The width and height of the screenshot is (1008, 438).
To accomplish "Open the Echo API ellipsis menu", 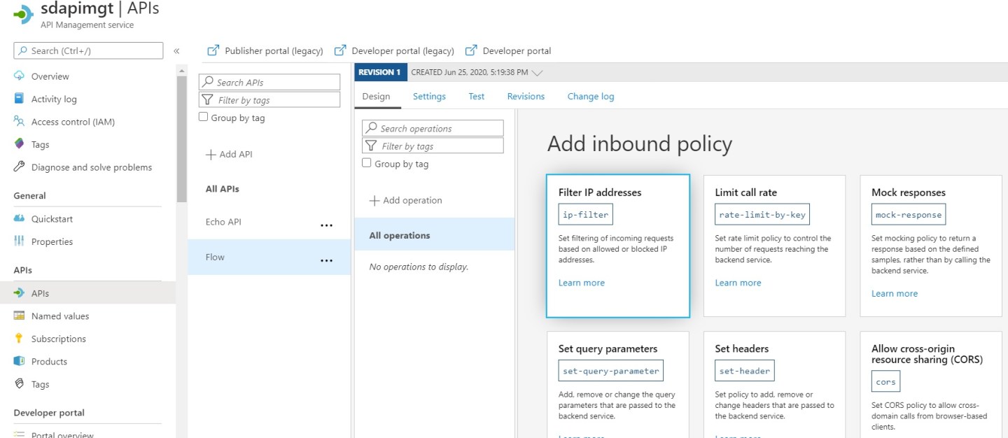I will click(326, 225).
